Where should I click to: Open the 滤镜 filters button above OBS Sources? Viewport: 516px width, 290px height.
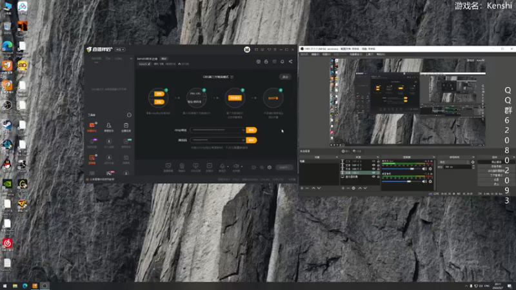(x=357, y=151)
